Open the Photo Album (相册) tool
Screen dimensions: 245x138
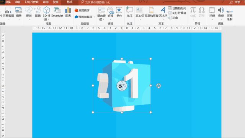[19, 12]
